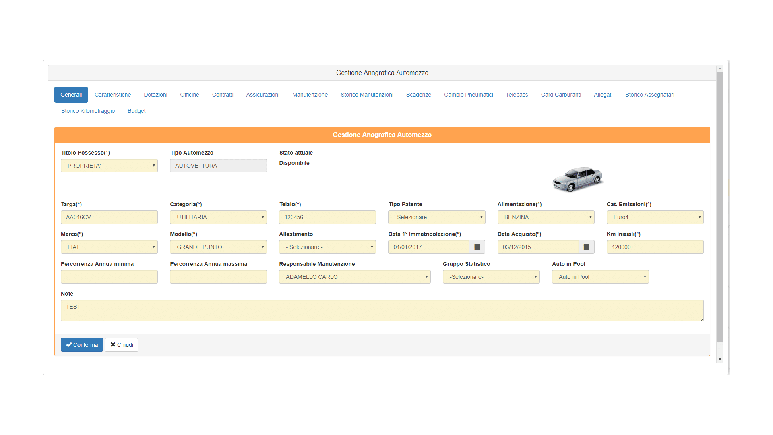
Task: Click the Chiudi button
Action: [x=122, y=345]
